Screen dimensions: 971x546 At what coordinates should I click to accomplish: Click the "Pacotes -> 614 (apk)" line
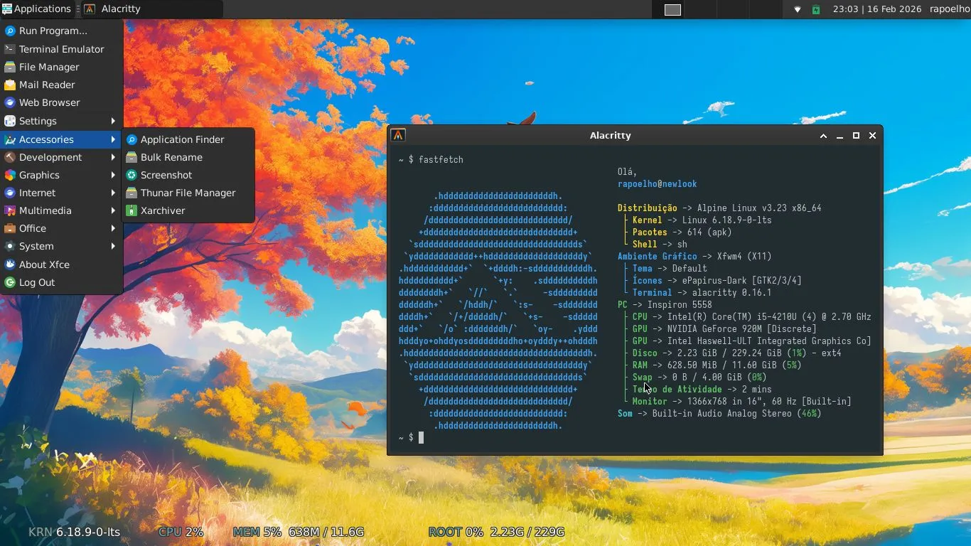pos(682,232)
